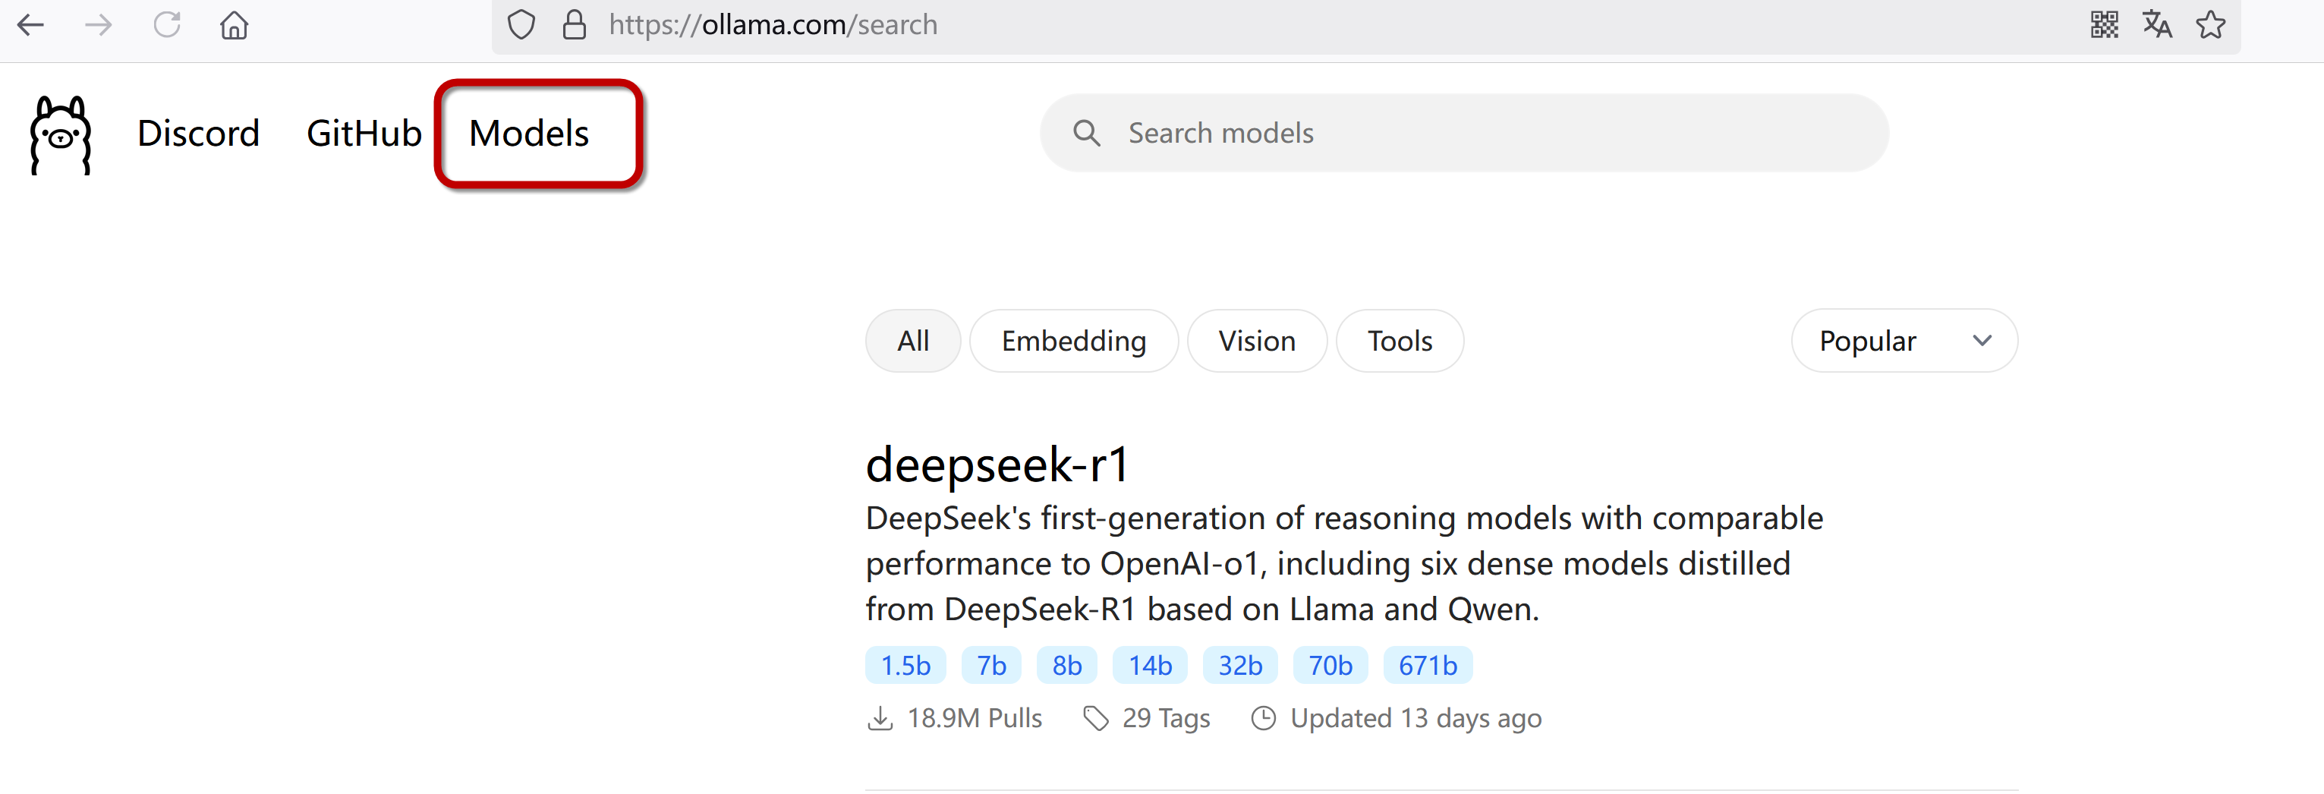The height and width of the screenshot is (794, 2324).
Task: Click the 18.9M Pulls text
Action: (975, 718)
